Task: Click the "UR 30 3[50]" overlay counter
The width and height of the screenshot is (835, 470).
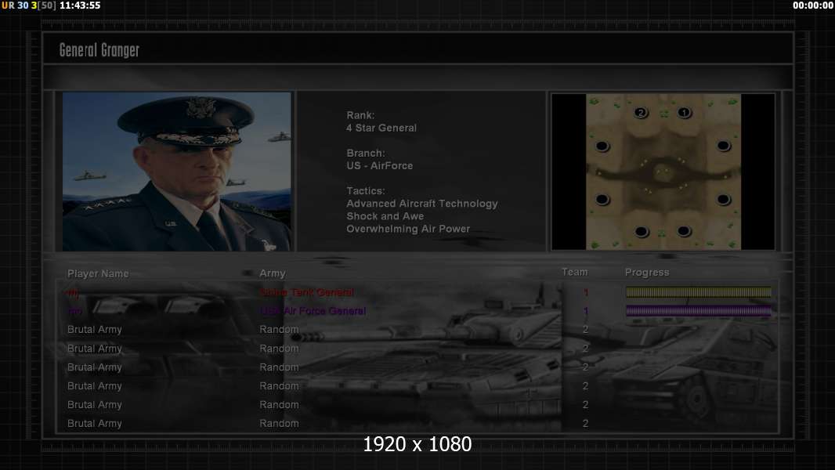Action: pyautogui.click(x=29, y=5)
